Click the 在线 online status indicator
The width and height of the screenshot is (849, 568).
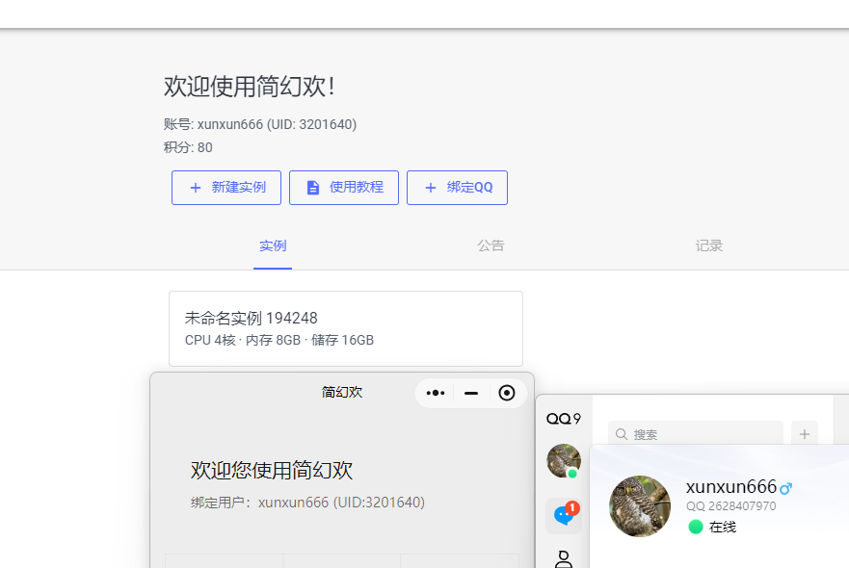(x=712, y=527)
